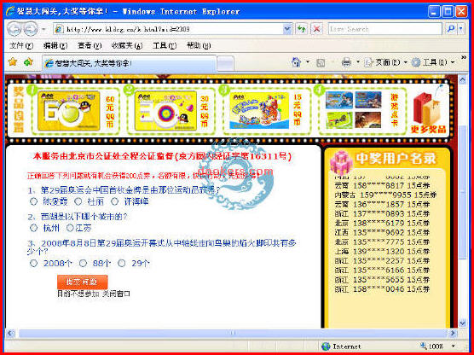Click the vertical scrollbar up arrow
Screen dimensions: 474x355
(463, 79)
